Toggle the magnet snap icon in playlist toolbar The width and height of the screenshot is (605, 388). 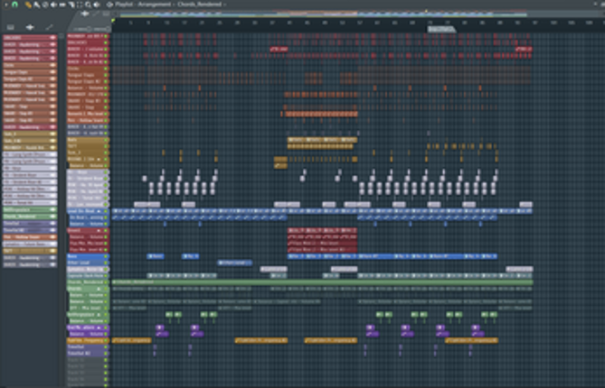pyautogui.click(x=14, y=5)
